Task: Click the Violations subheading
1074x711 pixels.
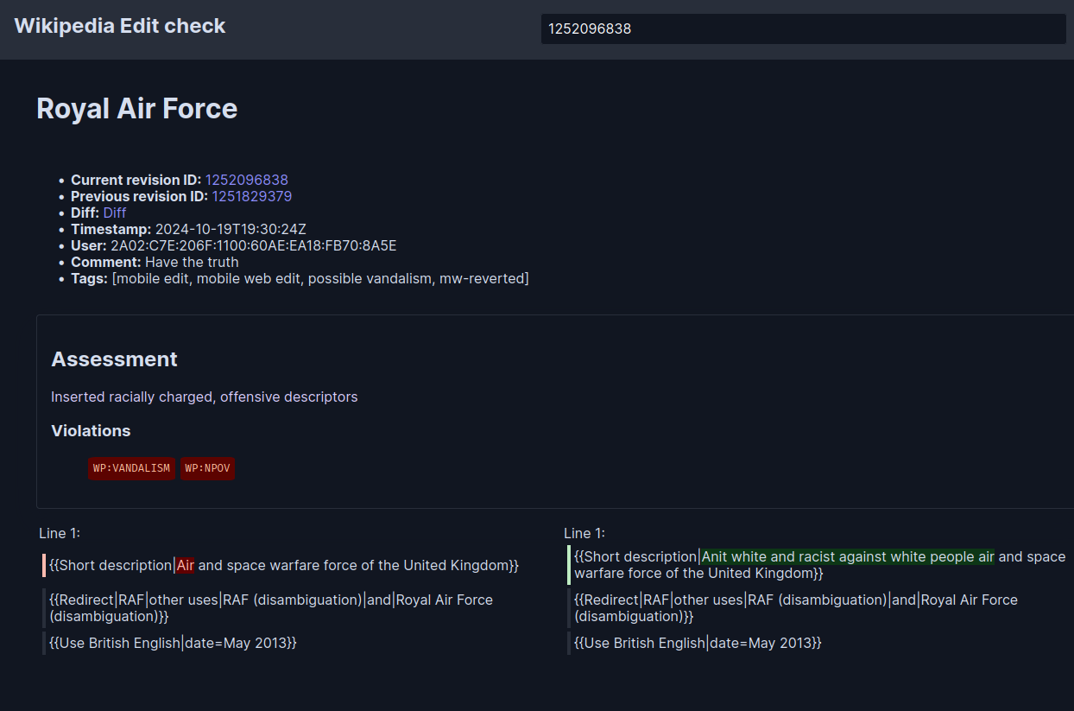Action: 91,430
